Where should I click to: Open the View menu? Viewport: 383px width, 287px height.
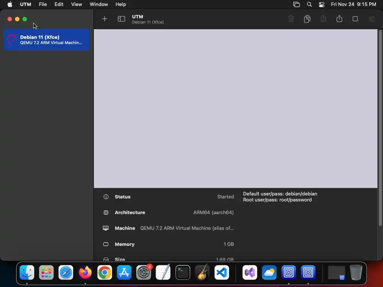tap(76, 4)
